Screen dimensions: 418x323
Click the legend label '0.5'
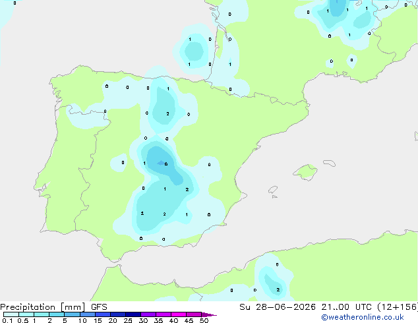23,320
